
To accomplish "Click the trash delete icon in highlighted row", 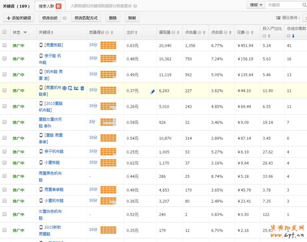I will 82,88.
